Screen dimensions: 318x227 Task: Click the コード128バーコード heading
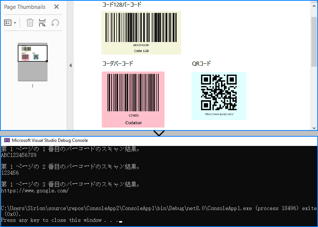click(122, 5)
